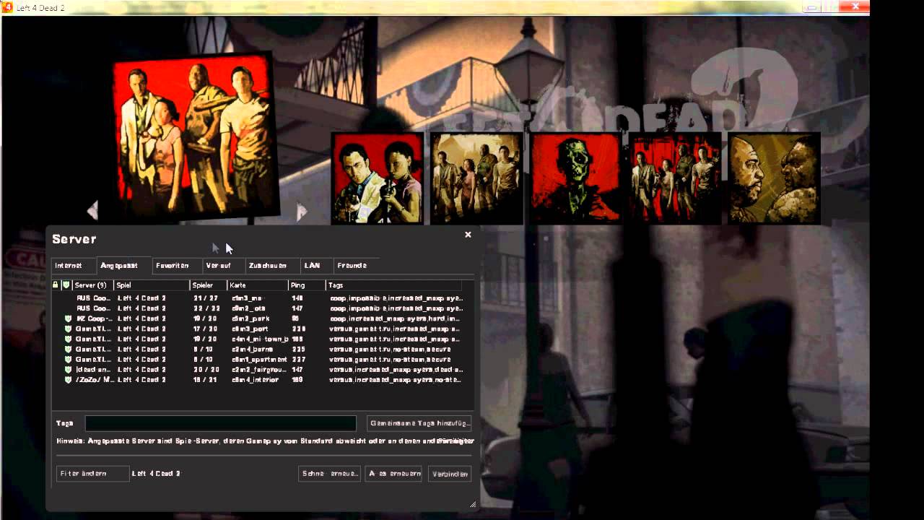The image size is (924, 520).
Task: Click the 'c8m1_apartment' map cell
Action: pyautogui.click(x=258, y=359)
